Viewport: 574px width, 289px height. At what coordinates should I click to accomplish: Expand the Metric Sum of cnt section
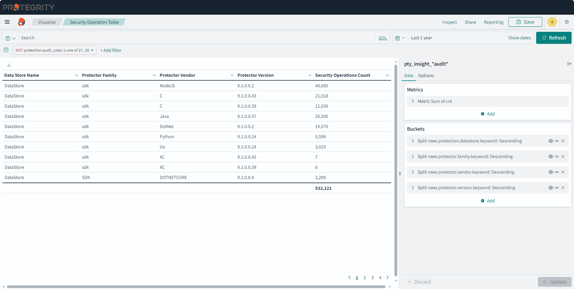tap(413, 101)
